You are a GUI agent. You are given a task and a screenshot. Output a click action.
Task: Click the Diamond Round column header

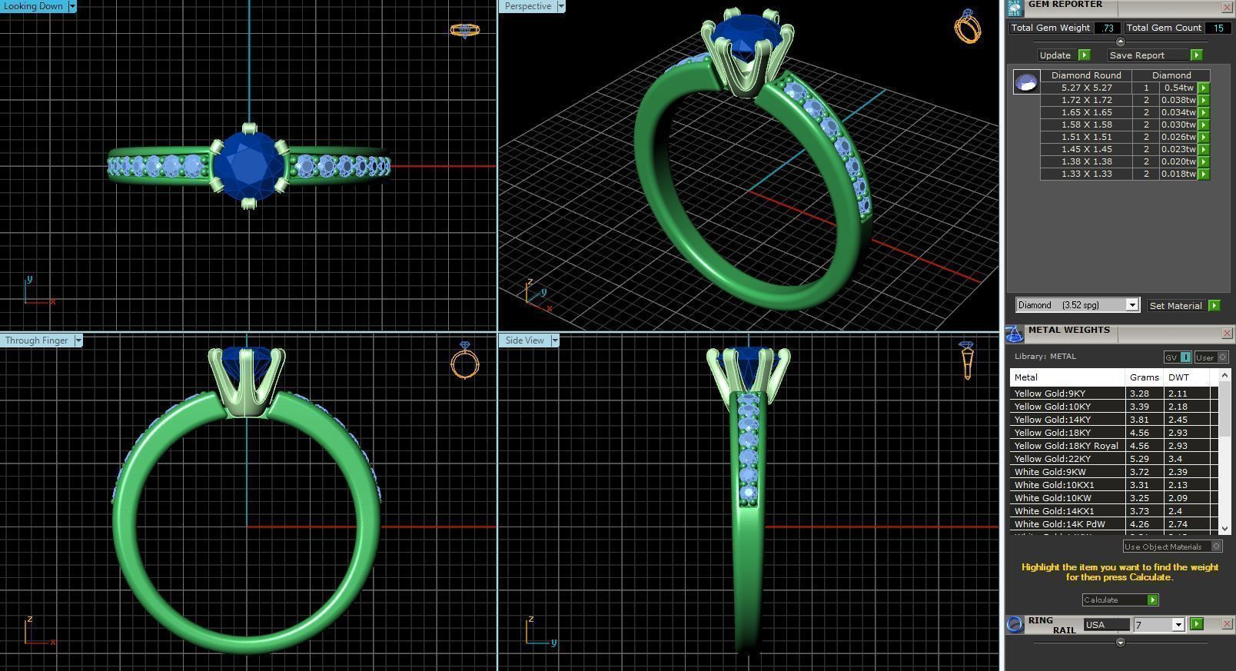1086,75
